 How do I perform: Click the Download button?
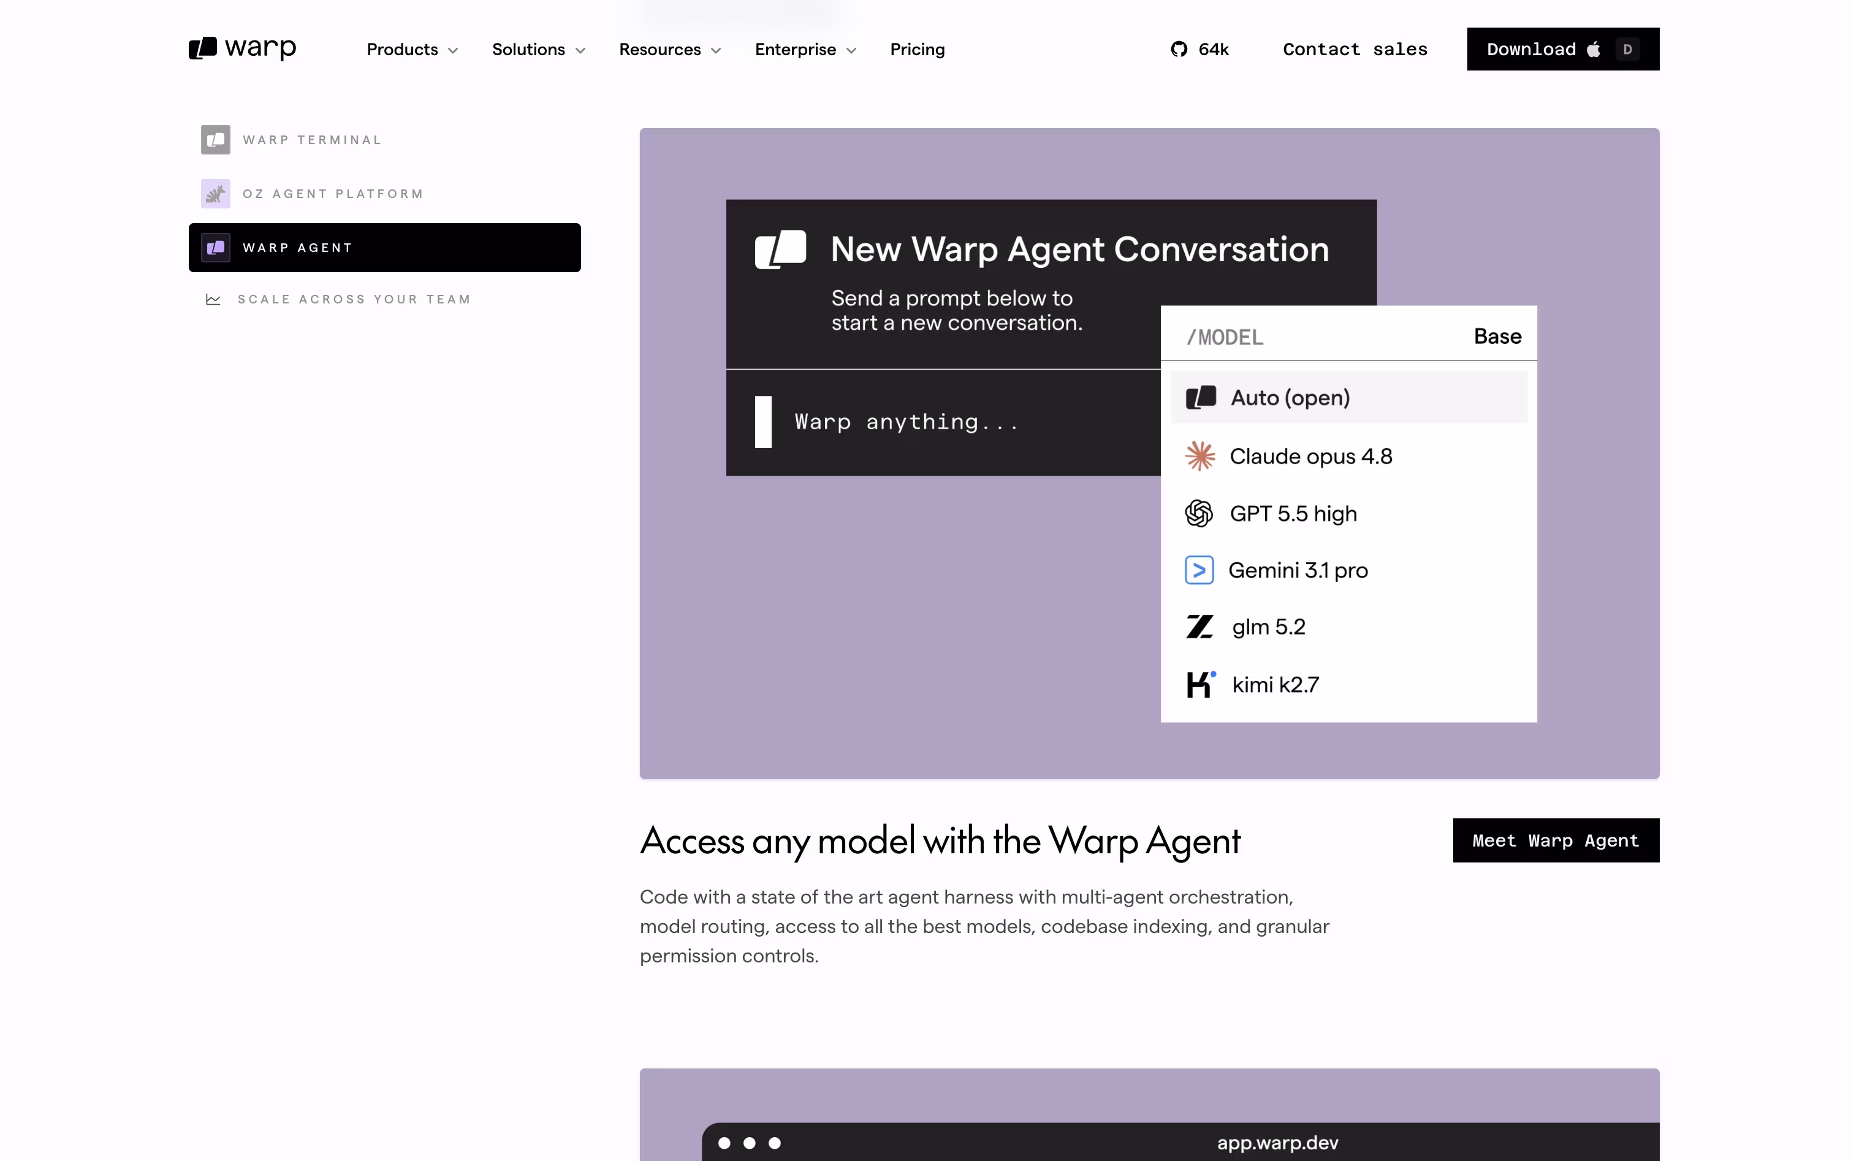pyautogui.click(x=1563, y=49)
